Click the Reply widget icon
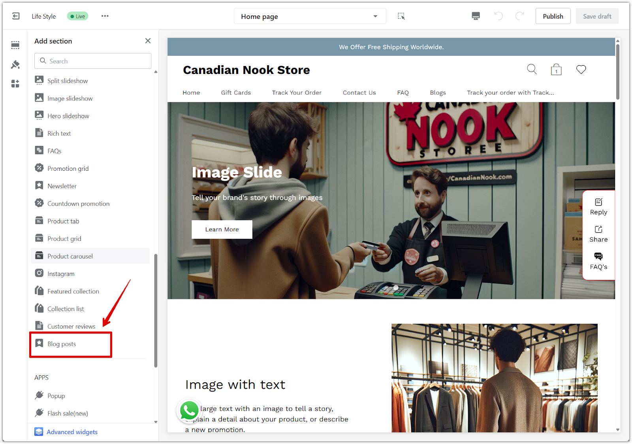 pyautogui.click(x=599, y=202)
